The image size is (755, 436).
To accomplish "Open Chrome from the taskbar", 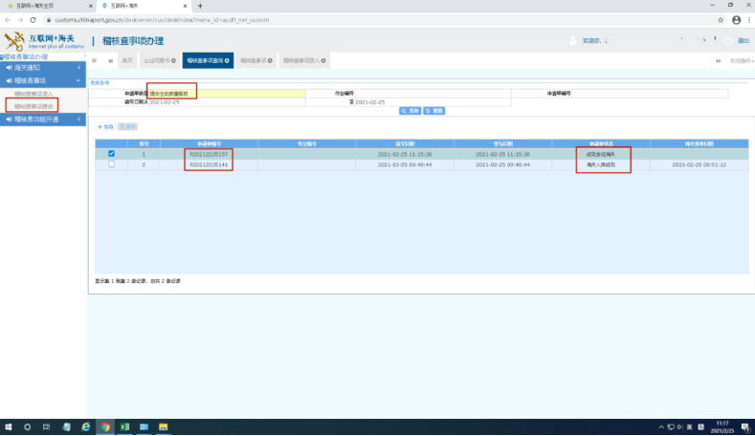I will tap(105, 426).
